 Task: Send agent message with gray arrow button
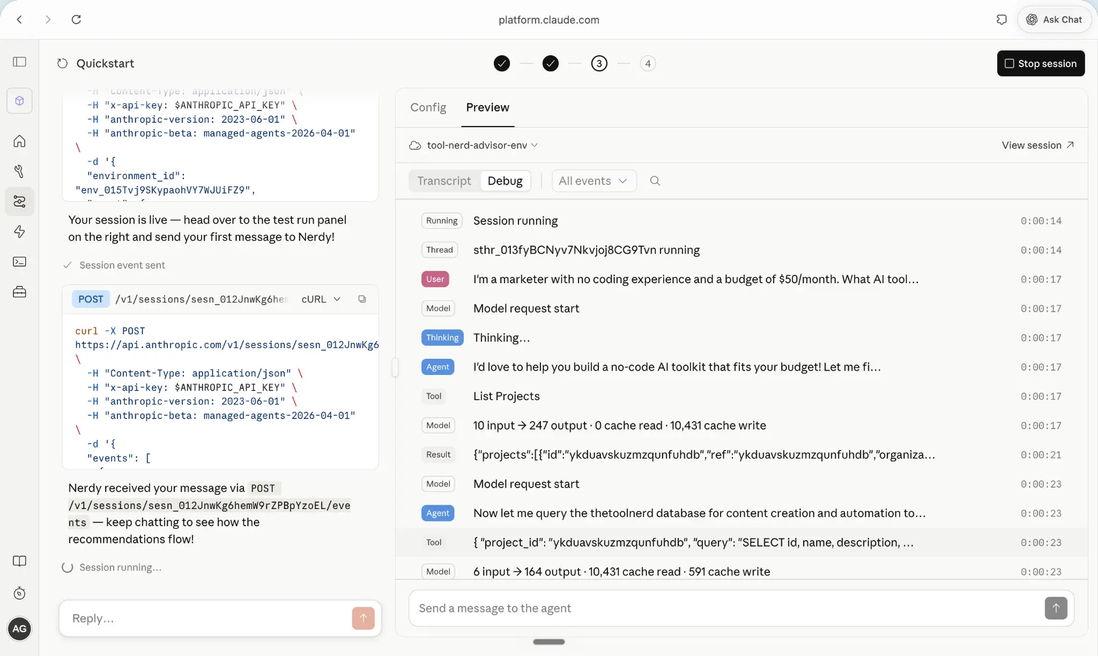pos(1056,608)
